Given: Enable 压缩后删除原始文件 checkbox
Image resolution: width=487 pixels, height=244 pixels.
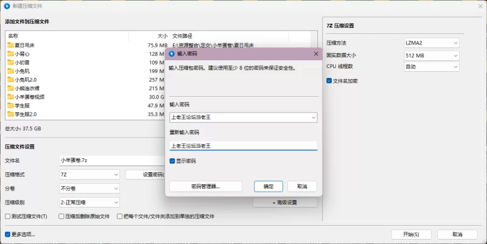Looking at the screenshot, I should click(x=61, y=217).
